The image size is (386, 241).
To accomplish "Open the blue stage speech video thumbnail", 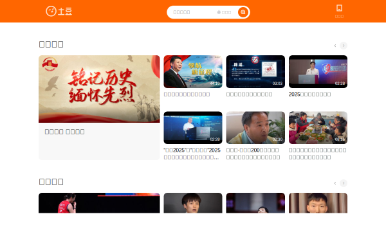I will coord(193,128).
